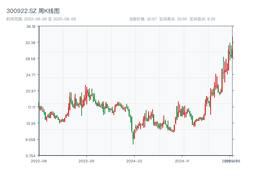Click the 300922.SZ 周K线图 chart title
Image resolution: width=258 pixels, height=194 pixels.
click(x=33, y=11)
